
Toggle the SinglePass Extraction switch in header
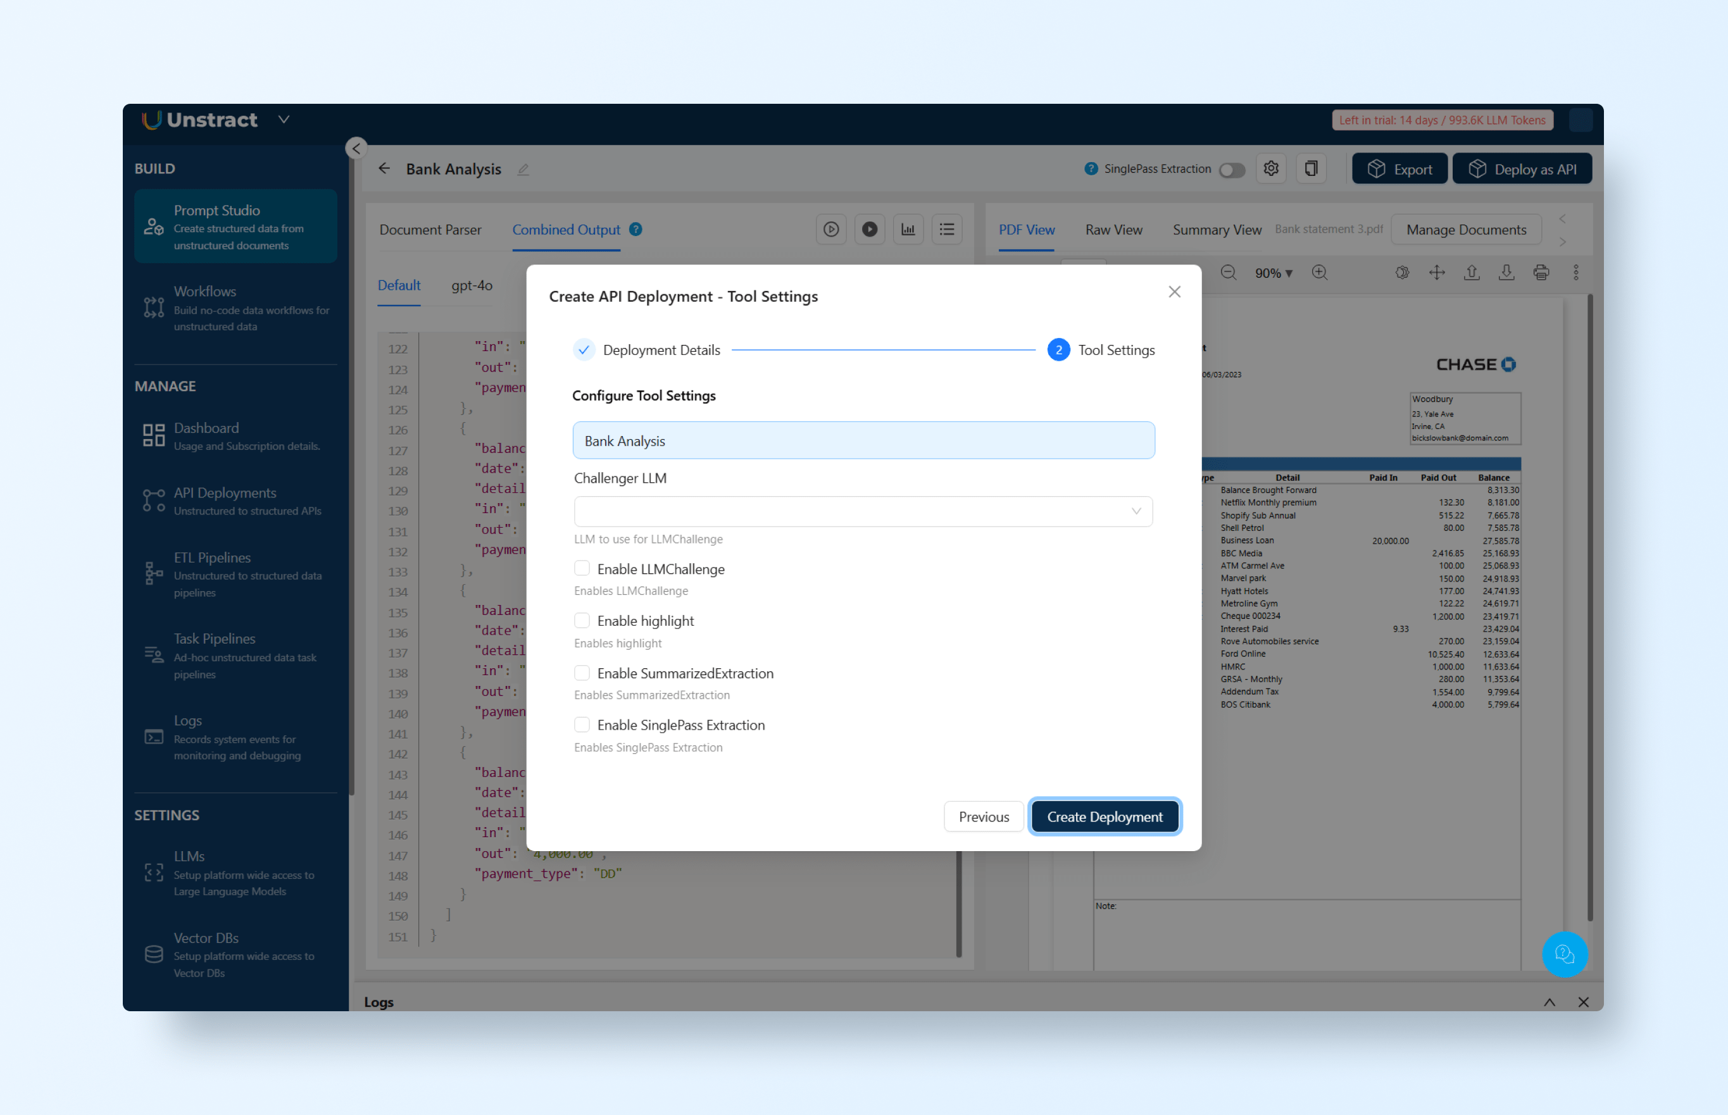[1232, 170]
